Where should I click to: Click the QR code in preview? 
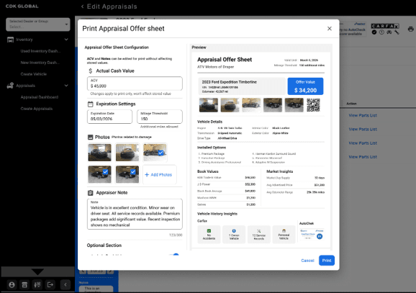[313, 105]
